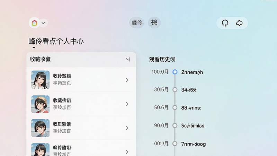Click the share arrow icon
277x156 pixels.
coord(239,23)
